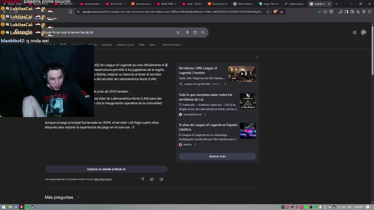The width and height of the screenshot is (374, 210).
Task: Open the media playlist music-note icon
Action: [x=341, y=12]
